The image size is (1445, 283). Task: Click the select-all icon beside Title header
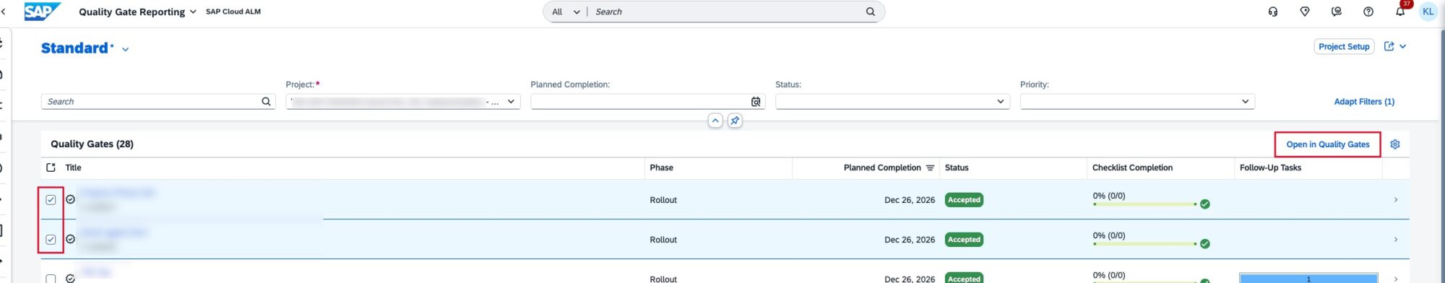coord(51,167)
